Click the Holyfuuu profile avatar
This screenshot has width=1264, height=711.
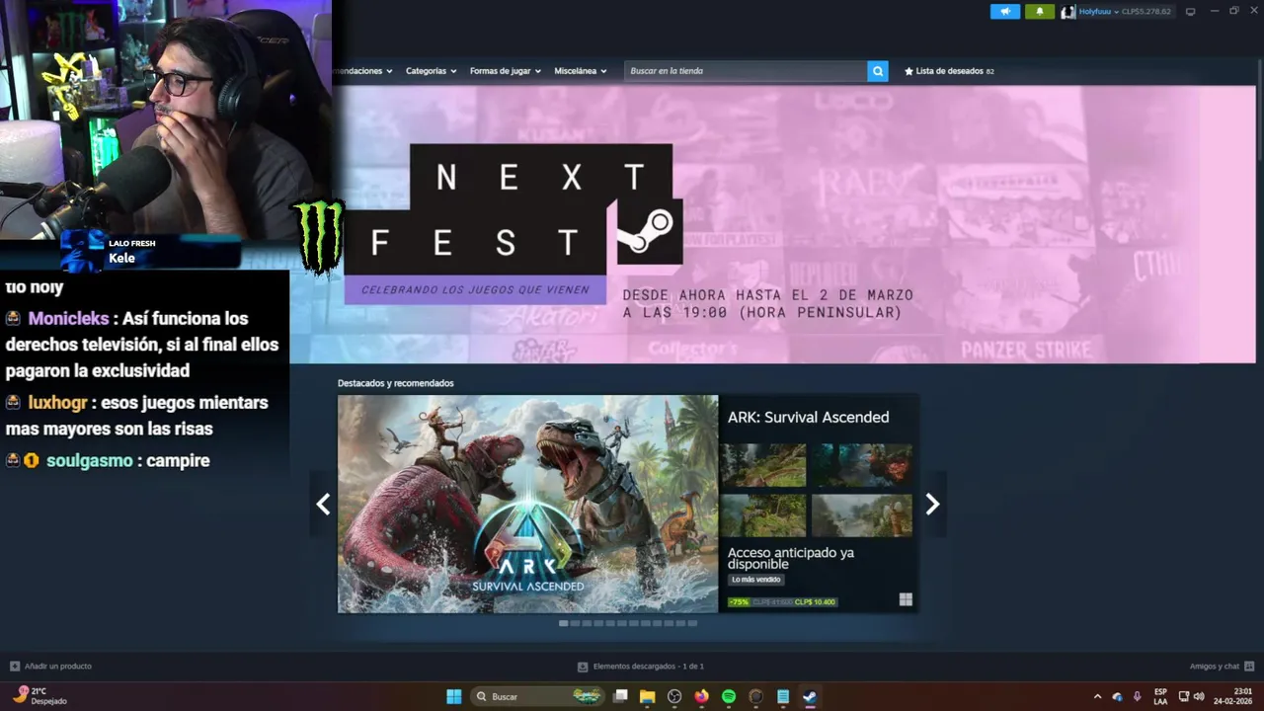[x=1067, y=12]
